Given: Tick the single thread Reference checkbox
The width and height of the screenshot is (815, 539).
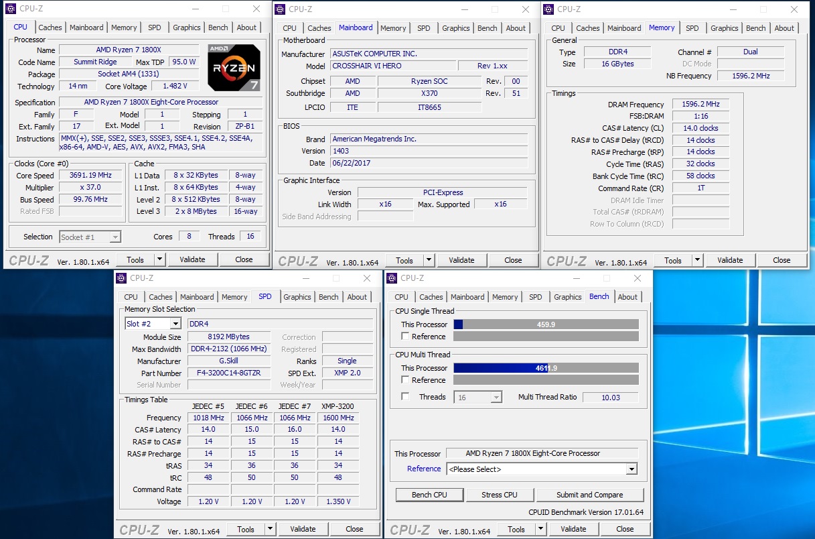Looking at the screenshot, I should click(405, 337).
